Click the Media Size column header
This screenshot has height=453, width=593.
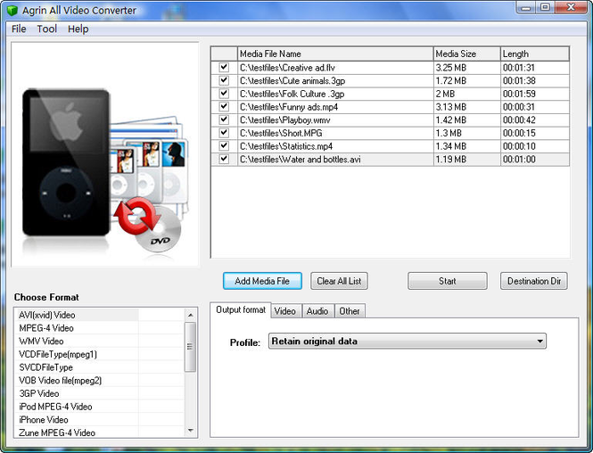[466, 54]
